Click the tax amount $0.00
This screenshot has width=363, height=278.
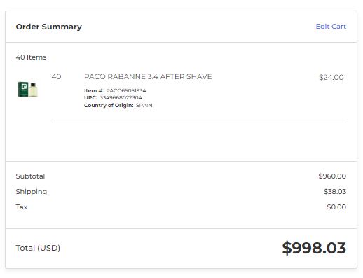[x=336, y=207]
